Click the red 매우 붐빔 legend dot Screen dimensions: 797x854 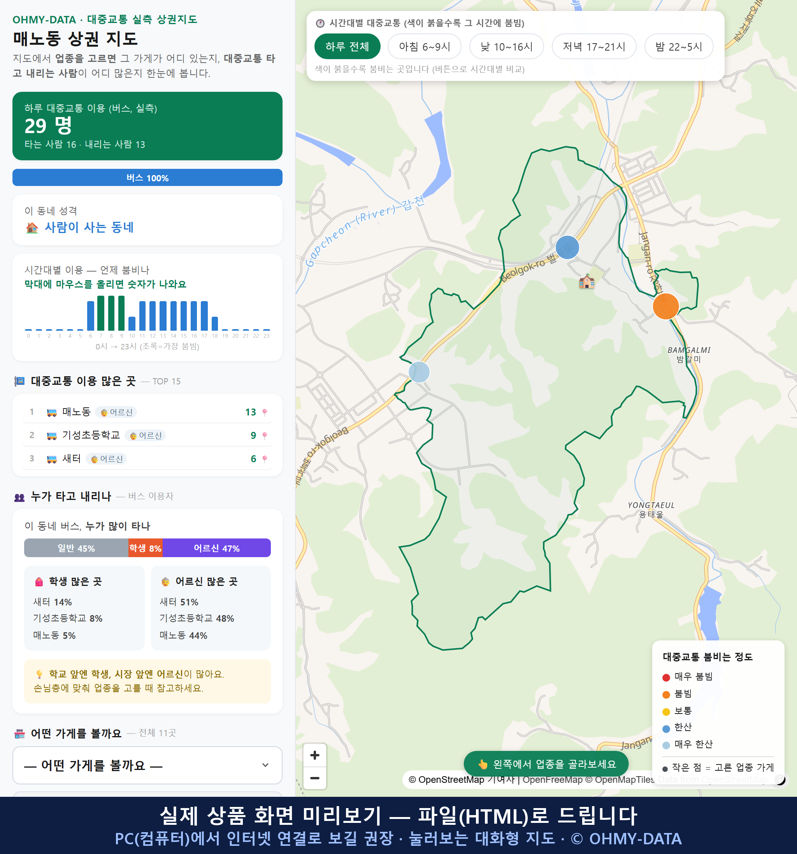click(666, 677)
